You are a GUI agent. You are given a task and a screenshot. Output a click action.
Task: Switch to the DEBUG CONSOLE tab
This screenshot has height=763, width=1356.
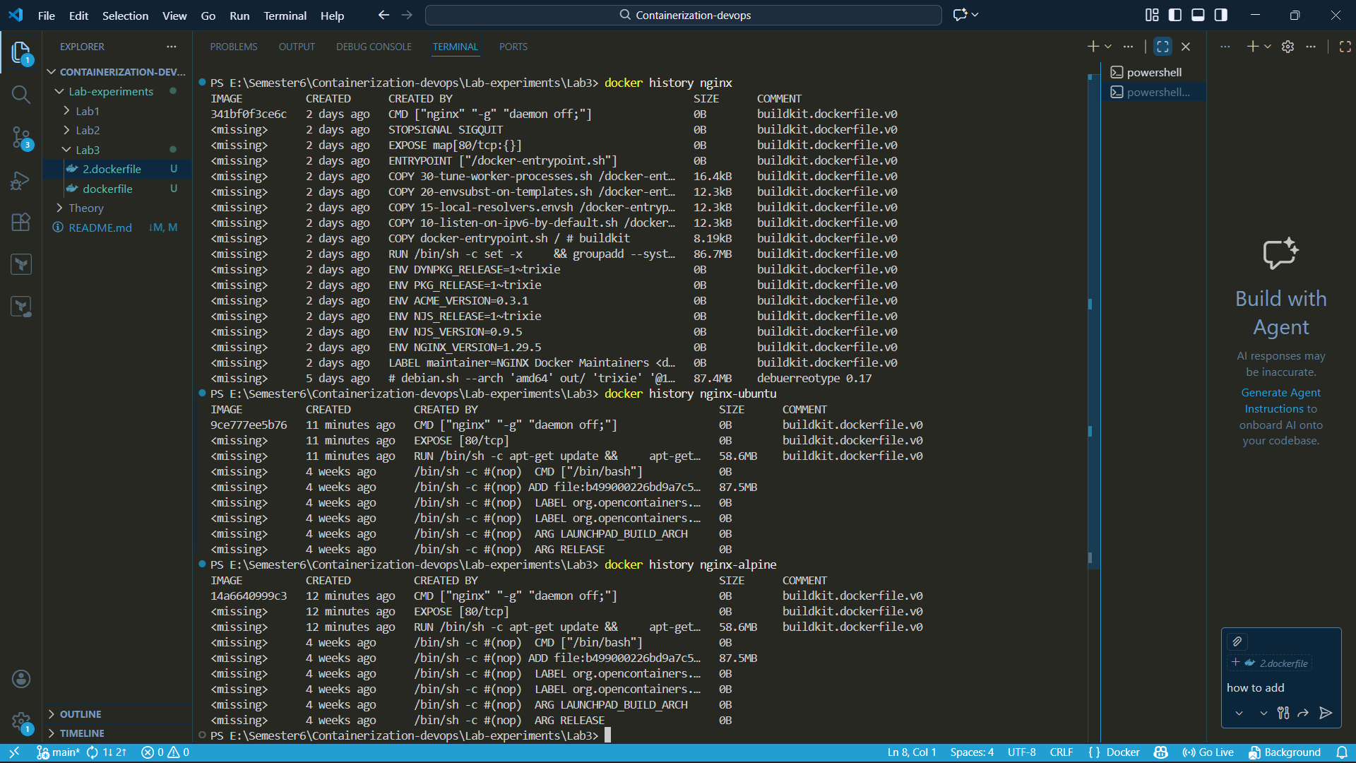click(x=374, y=47)
